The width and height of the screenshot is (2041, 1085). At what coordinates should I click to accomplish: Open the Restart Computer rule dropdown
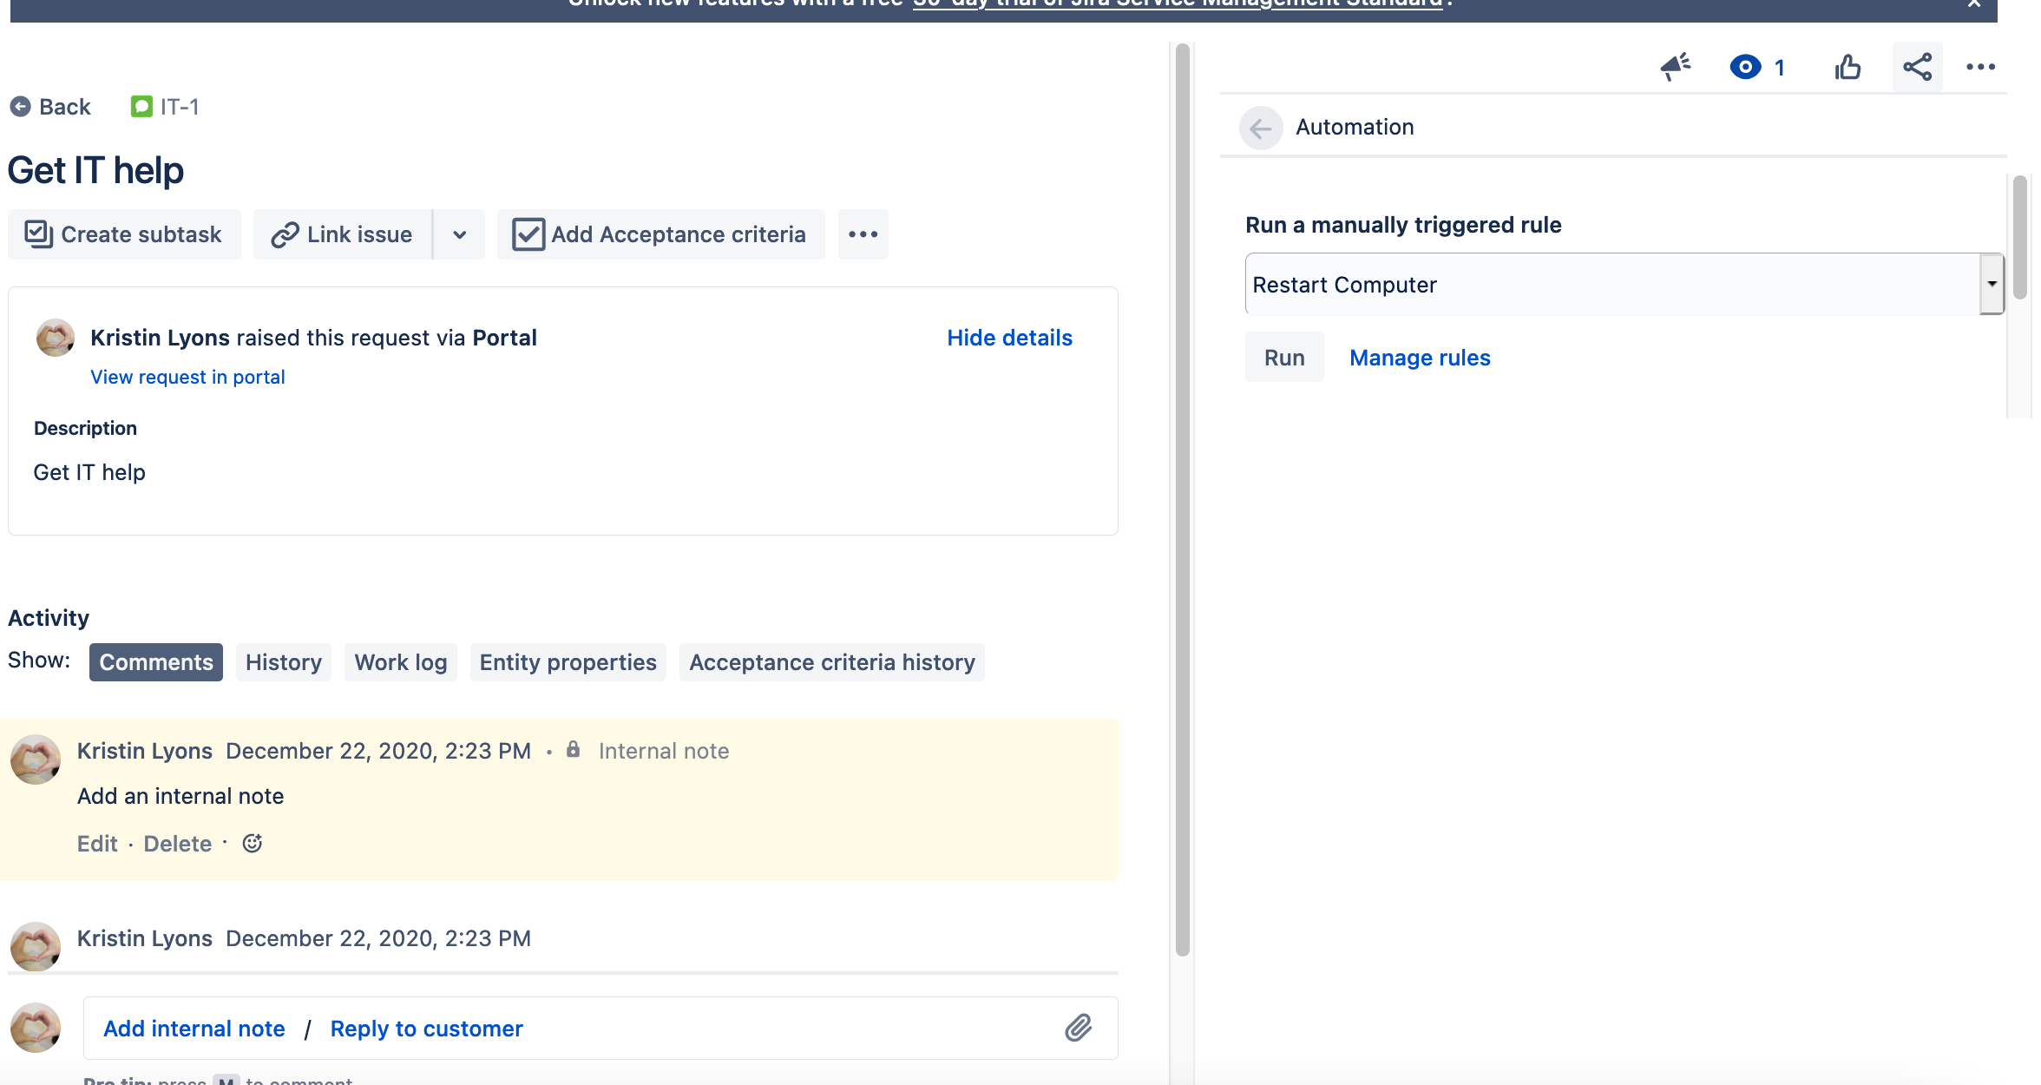(1992, 284)
